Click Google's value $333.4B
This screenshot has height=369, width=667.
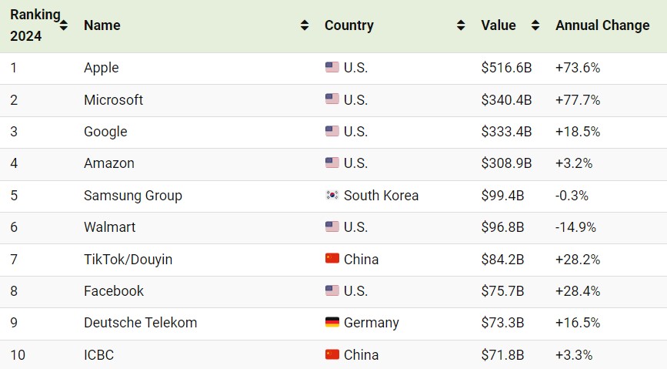[x=506, y=132]
